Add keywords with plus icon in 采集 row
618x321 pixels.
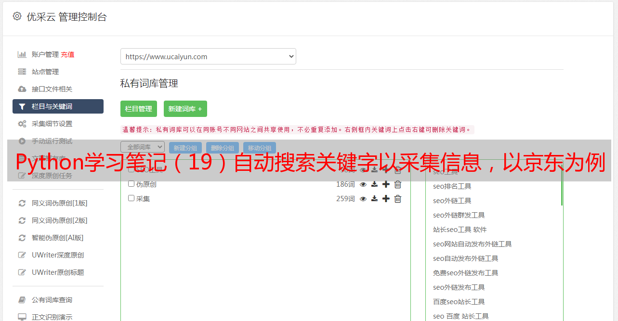pyautogui.click(x=386, y=199)
